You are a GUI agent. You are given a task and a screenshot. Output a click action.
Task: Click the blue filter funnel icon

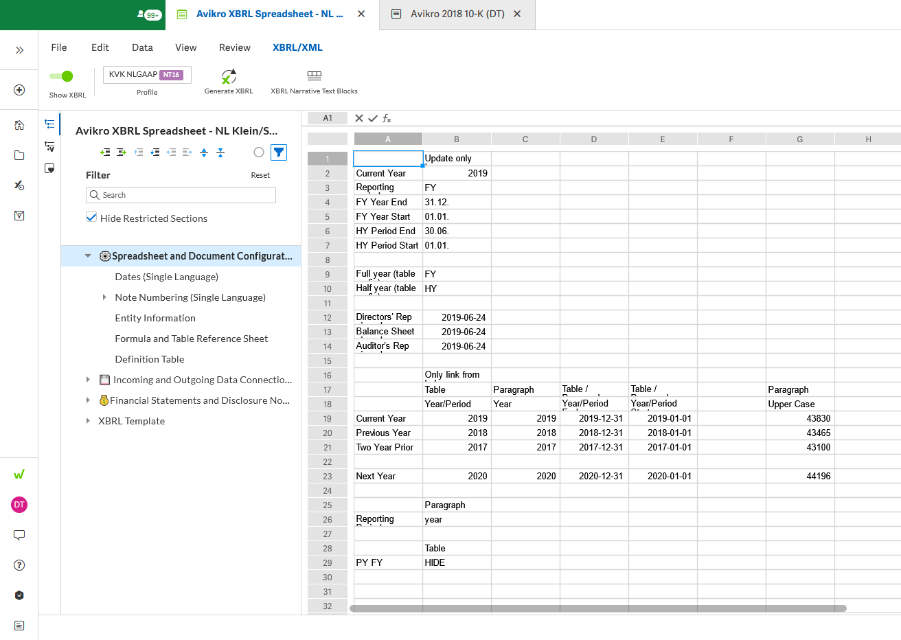[279, 152]
